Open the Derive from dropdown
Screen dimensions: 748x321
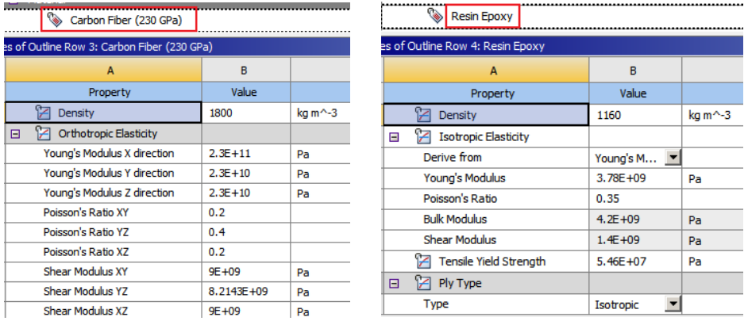tap(673, 158)
